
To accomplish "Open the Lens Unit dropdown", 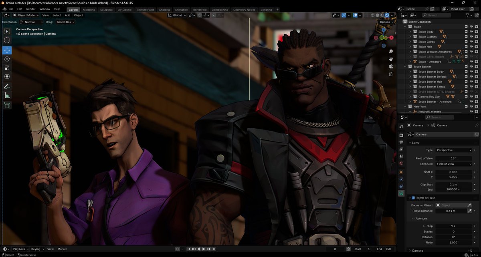I will click(x=454, y=164).
